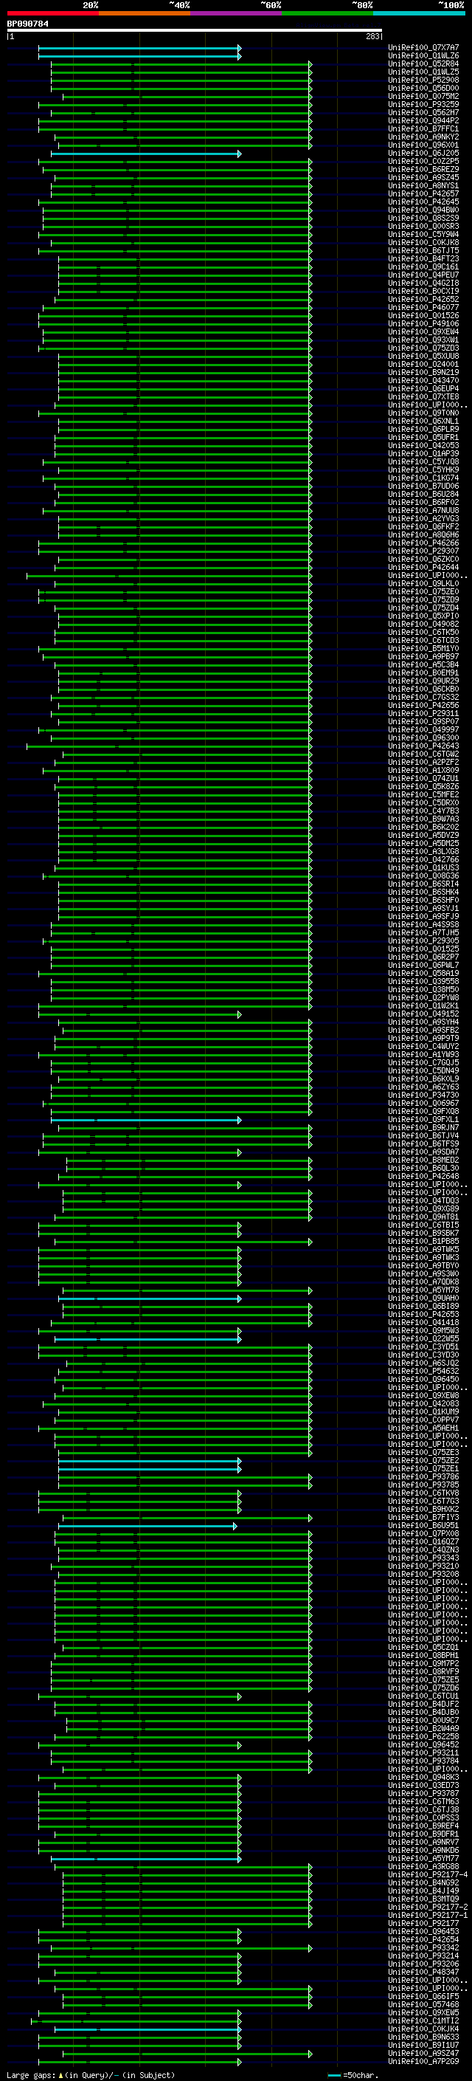This screenshot has height=2081, width=472.
Task: Click hit label UniRef100_Q4TDQ3
Action: click(423, 1200)
